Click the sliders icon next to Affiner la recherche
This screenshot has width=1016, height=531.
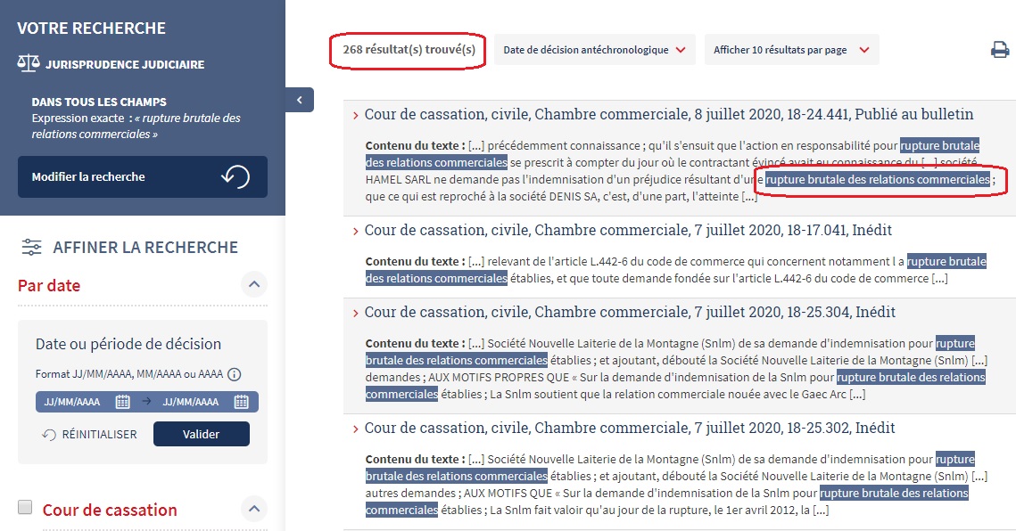(32, 247)
